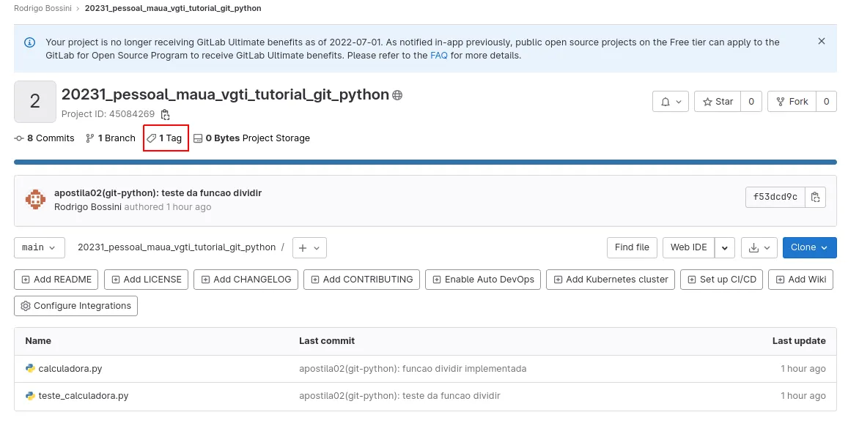Open the calculadora.py file
Image resolution: width=859 pixels, height=434 pixels.
[x=70, y=369]
